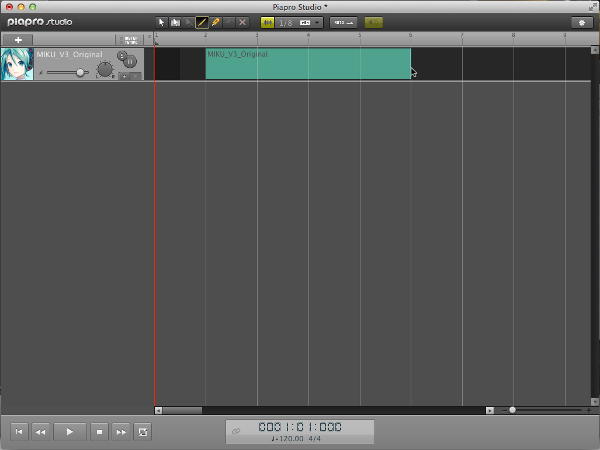Start playback with Play button
Image resolution: width=600 pixels, height=450 pixels.
70,432
